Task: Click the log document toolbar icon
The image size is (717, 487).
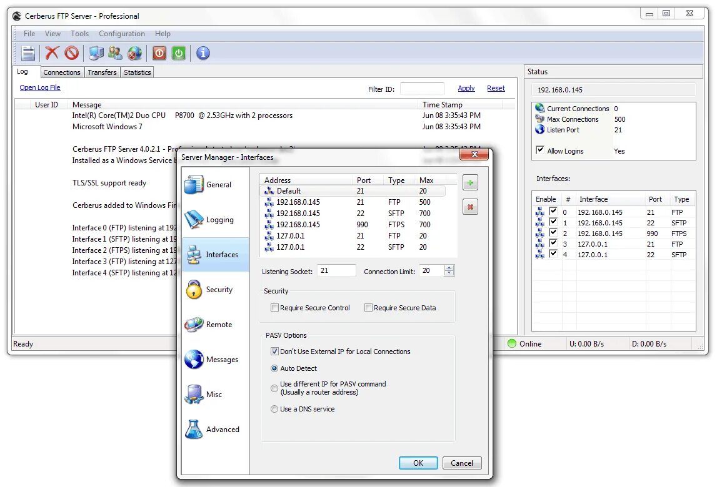Action: tap(28, 54)
